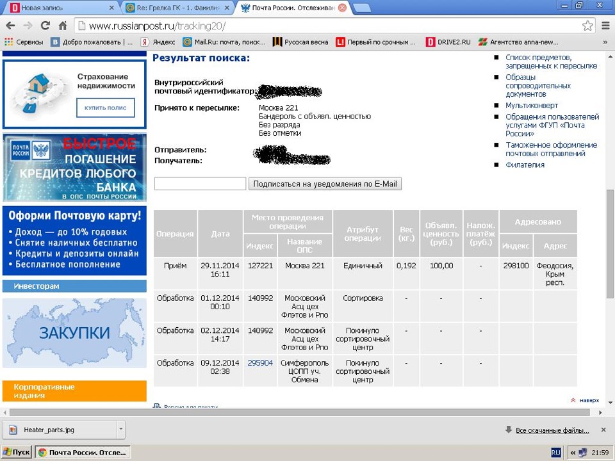The width and height of the screenshot is (615, 461).
Task: Close the Почта России tab
Action: [342, 8]
